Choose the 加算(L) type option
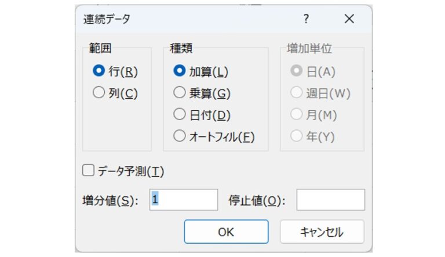Image resolution: width=445 pixels, height=257 pixels. (x=180, y=72)
